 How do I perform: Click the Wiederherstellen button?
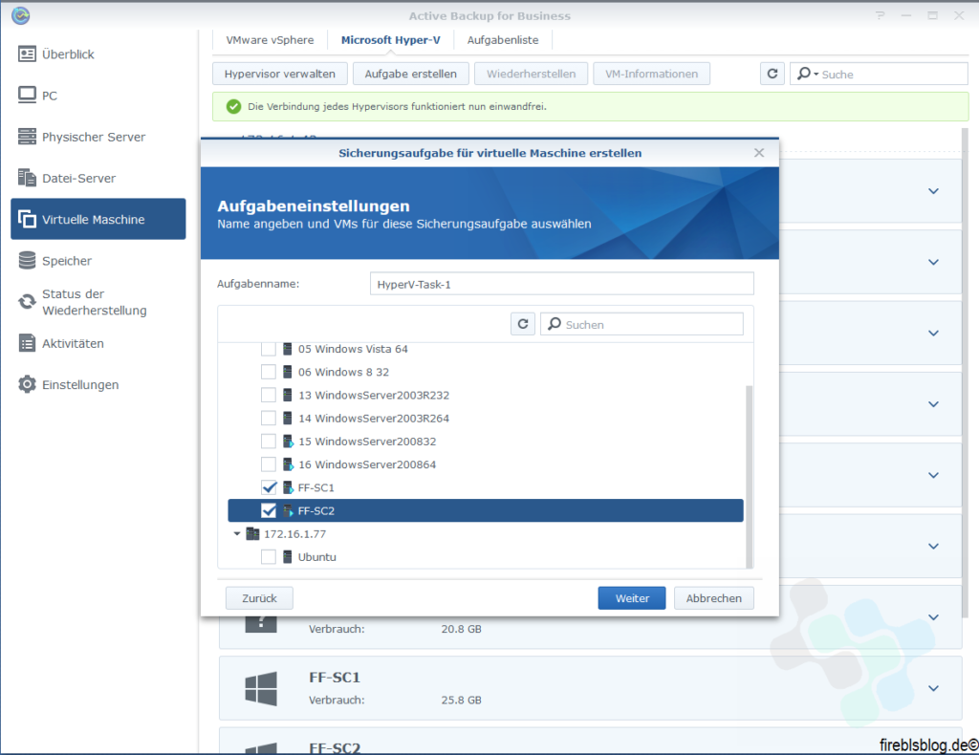(x=532, y=74)
